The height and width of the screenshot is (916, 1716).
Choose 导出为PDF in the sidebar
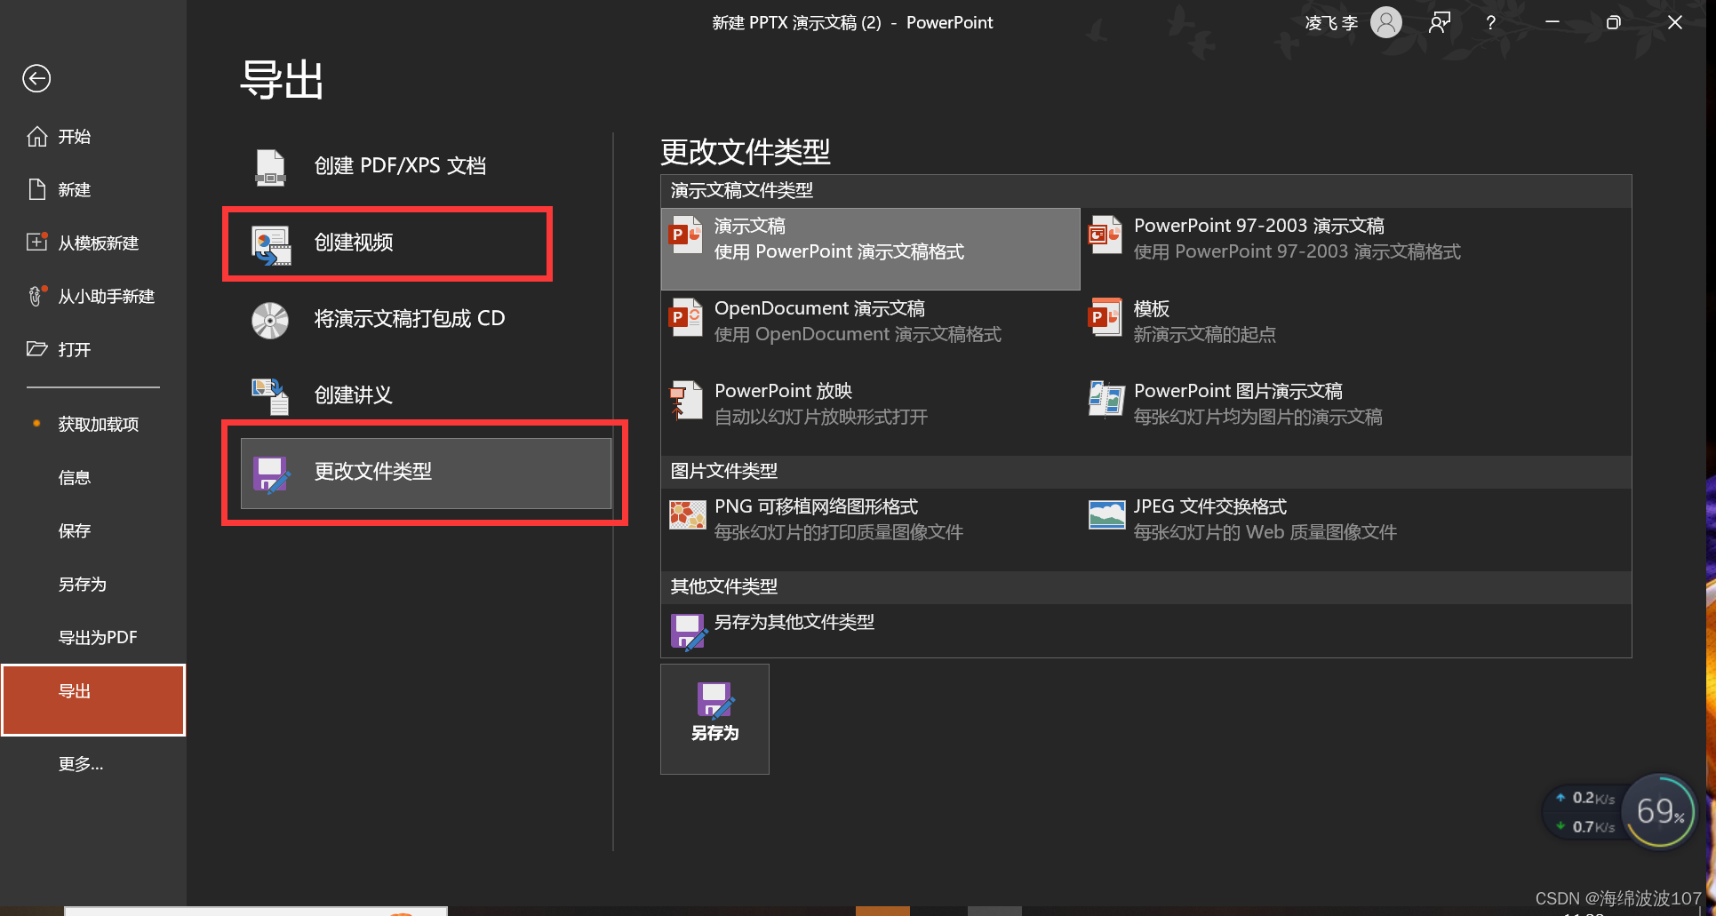(x=93, y=637)
